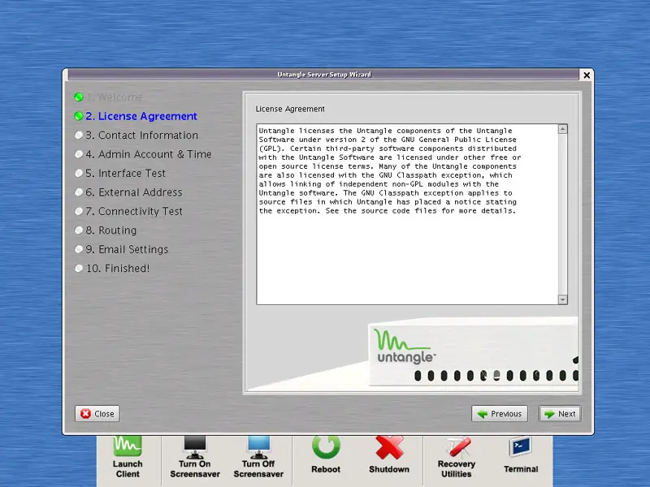Select the Routing step bullet
Image resolution: width=650 pixels, height=487 pixels.
(79, 231)
